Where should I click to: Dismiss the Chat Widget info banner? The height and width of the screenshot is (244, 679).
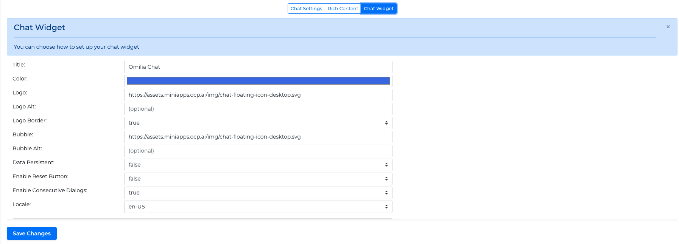pyautogui.click(x=668, y=27)
